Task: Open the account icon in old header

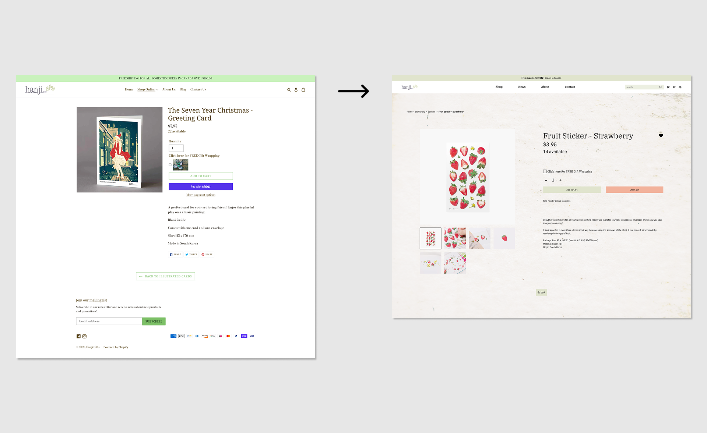Action: pos(296,90)
